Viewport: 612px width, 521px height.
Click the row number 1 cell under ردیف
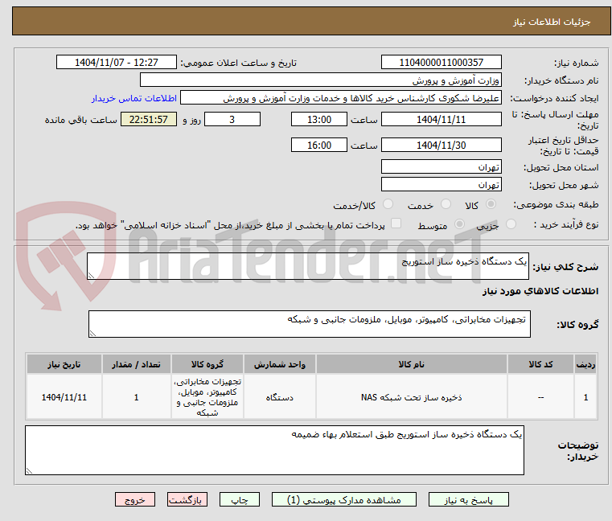585,397
